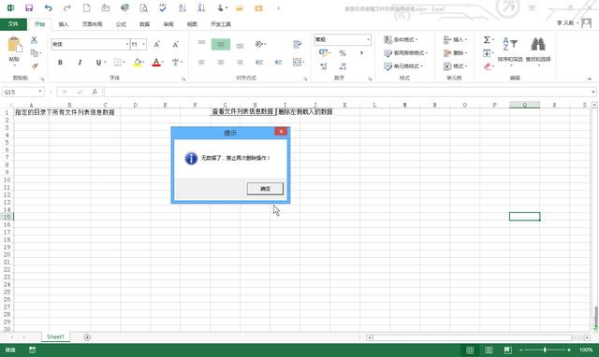The width and height of the screenshot is (599, 357).
Task: Open Cell Styles (单元格样式) dropdown
Action: pyautogui.click(x=403, y=66)
